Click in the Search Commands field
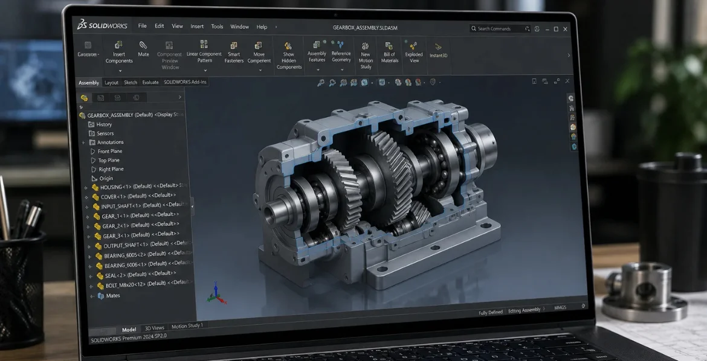707x361 pixels. pos(500,29)
